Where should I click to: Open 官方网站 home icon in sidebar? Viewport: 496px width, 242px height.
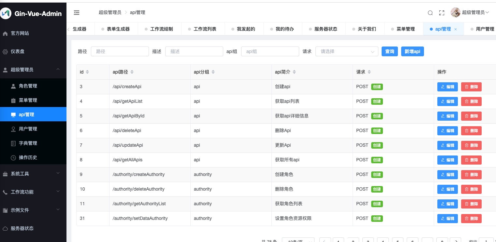tap(5, 34)
